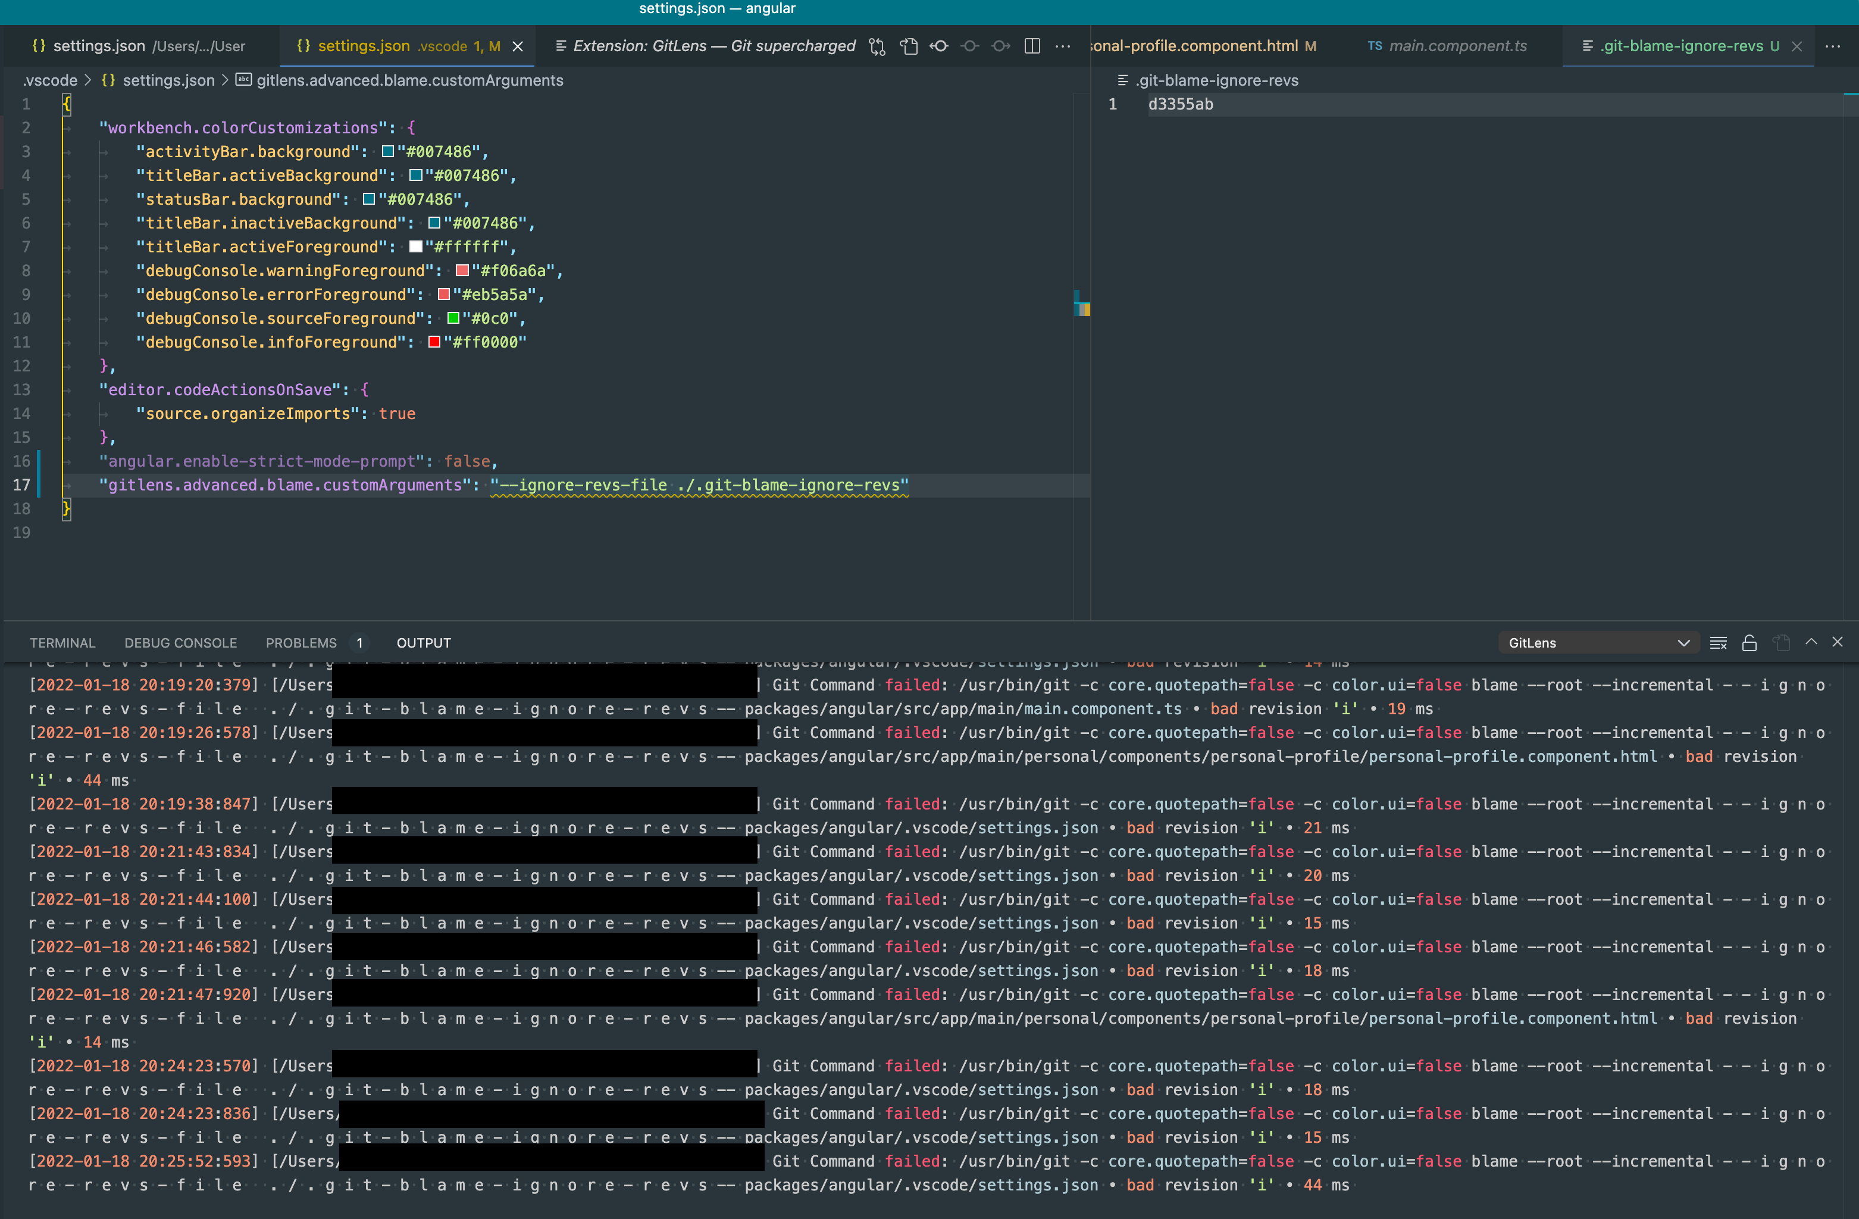Split the editor using the split icon
This screenshot has height=1219, width=1859.
(x=1031, y=46)
